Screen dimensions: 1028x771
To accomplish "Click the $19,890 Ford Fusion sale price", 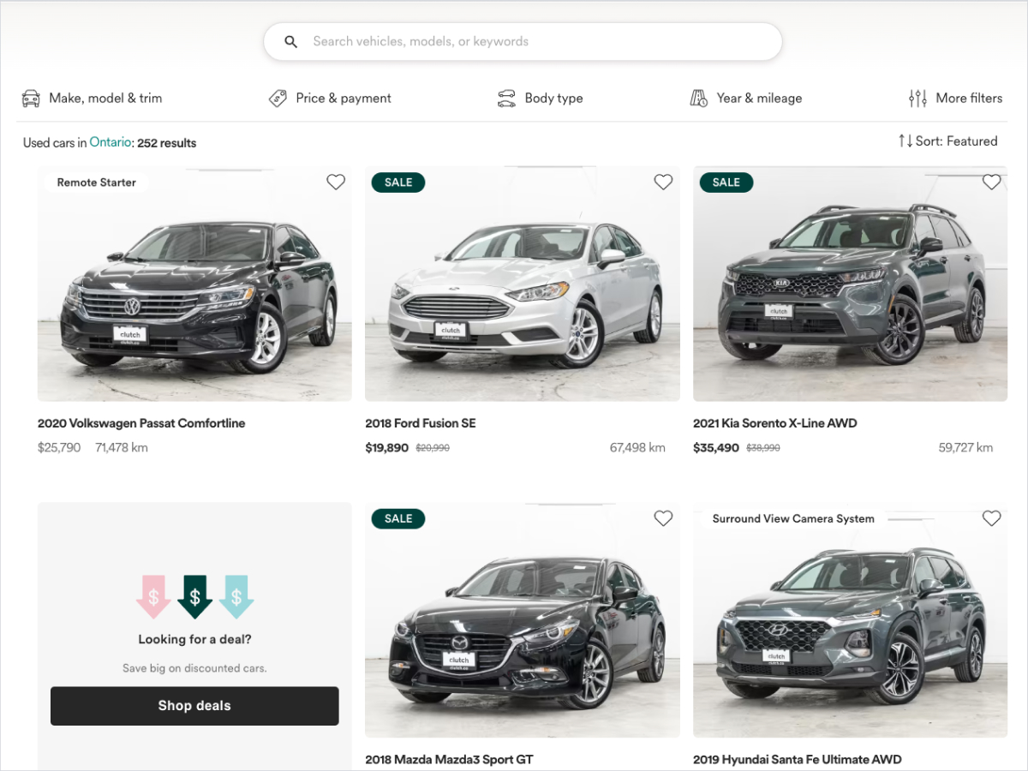I will 387,447.
